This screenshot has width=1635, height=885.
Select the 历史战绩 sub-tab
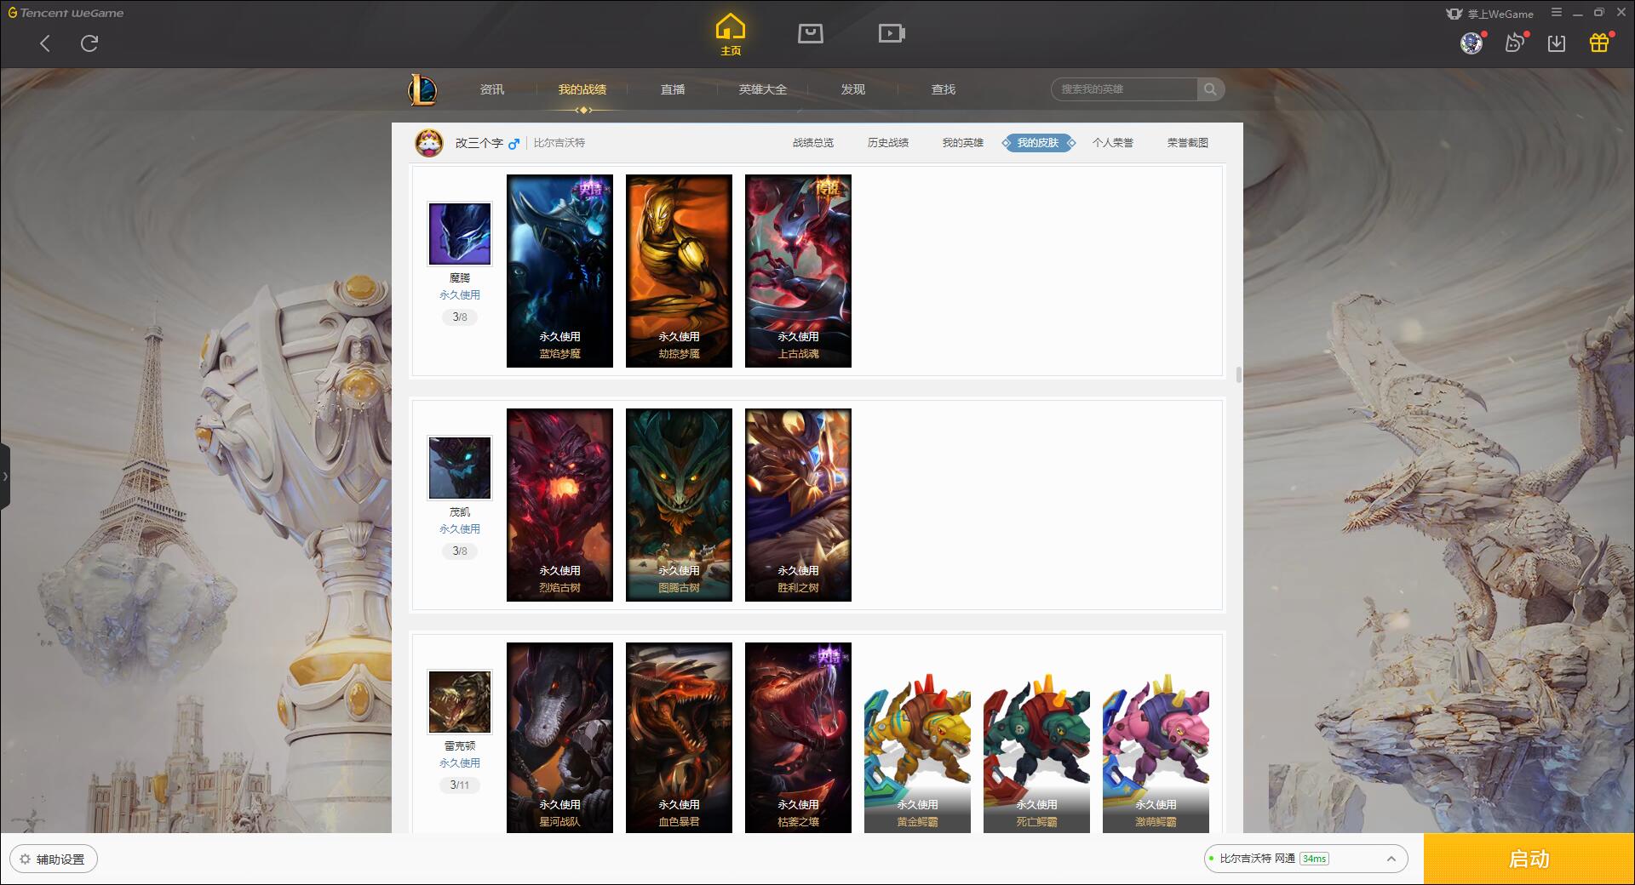pyautogui.click(x=888, y=143)
